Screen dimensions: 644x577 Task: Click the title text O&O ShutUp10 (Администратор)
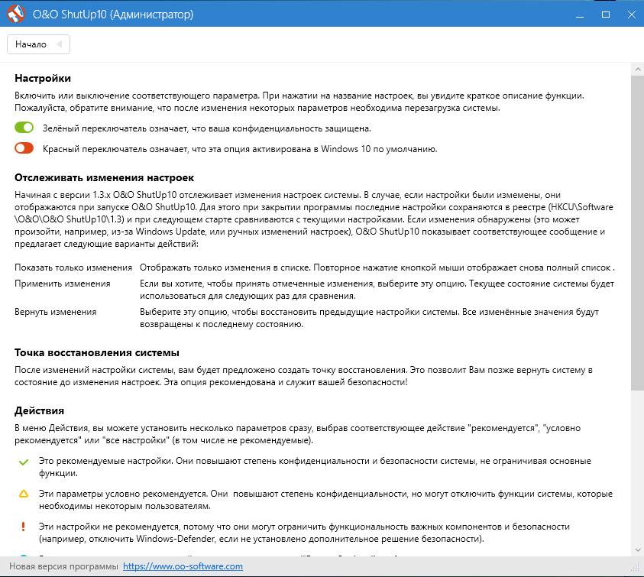(113, 15)
